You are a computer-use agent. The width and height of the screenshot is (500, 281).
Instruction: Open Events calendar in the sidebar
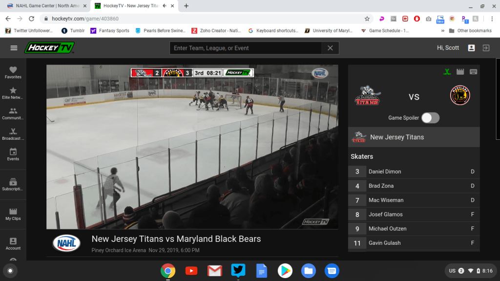(x=13, y=154)
